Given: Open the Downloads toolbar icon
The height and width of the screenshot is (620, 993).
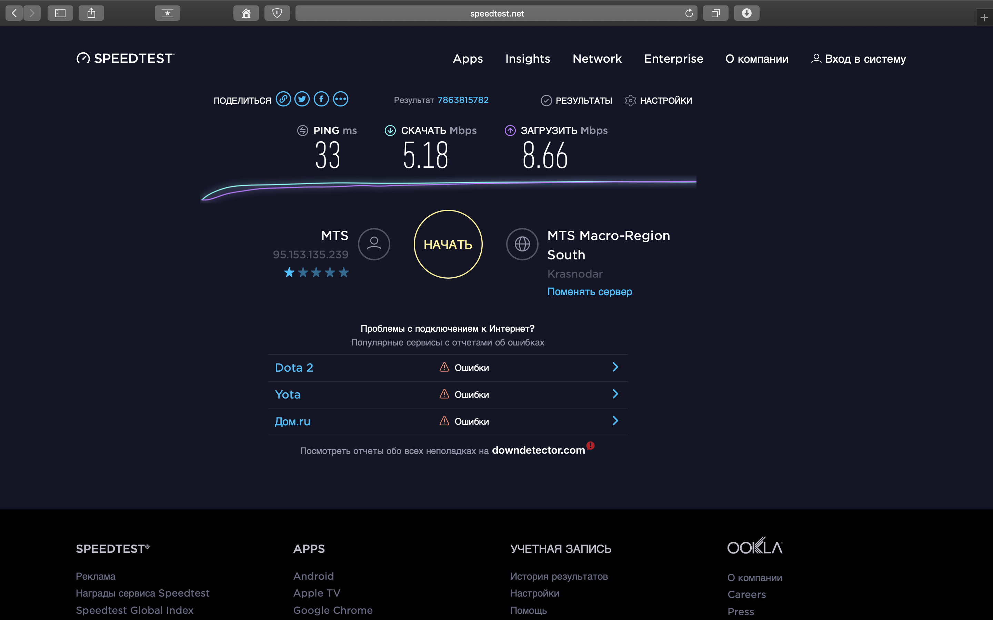Looking at the screenshot, I should click(747, 13).
